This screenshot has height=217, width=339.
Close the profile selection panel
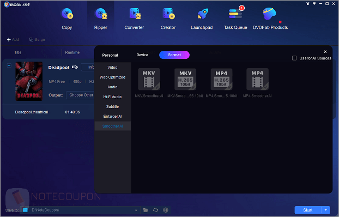pos(325,52)
